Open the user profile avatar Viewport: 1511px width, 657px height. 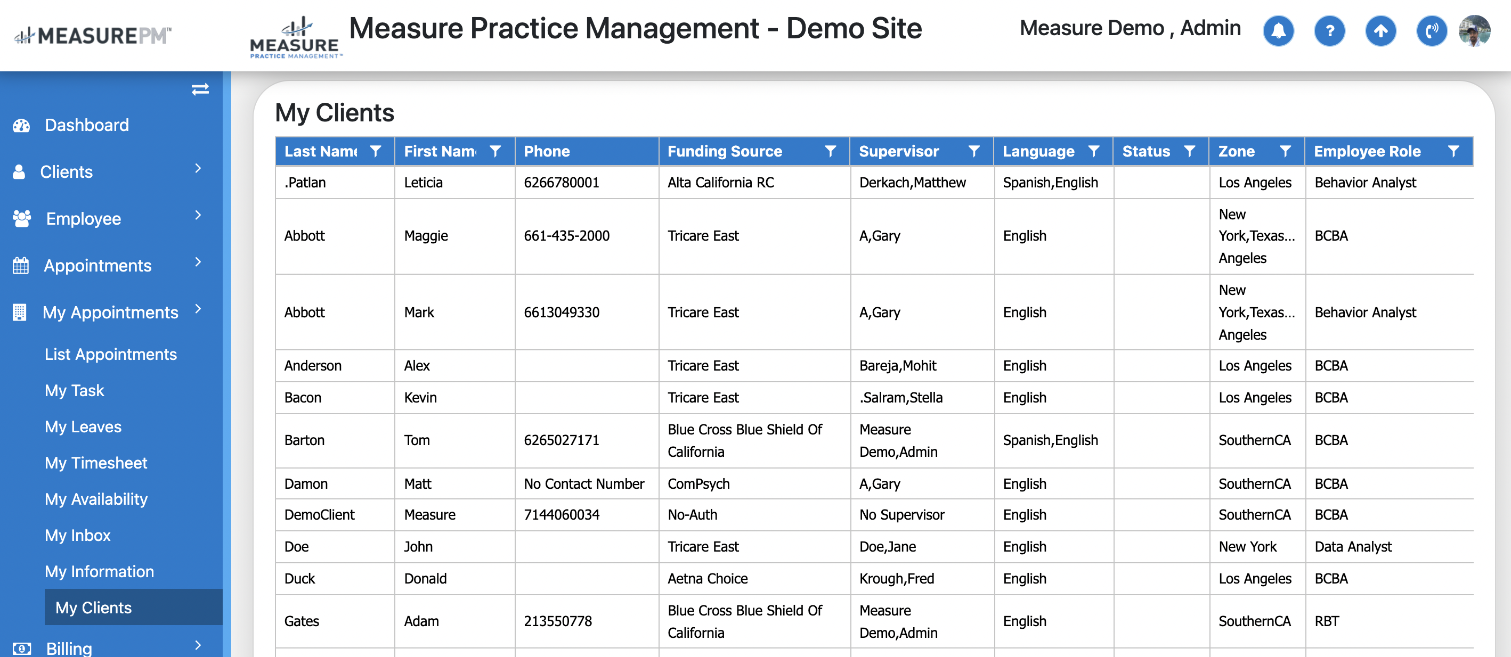(1474, 31)
